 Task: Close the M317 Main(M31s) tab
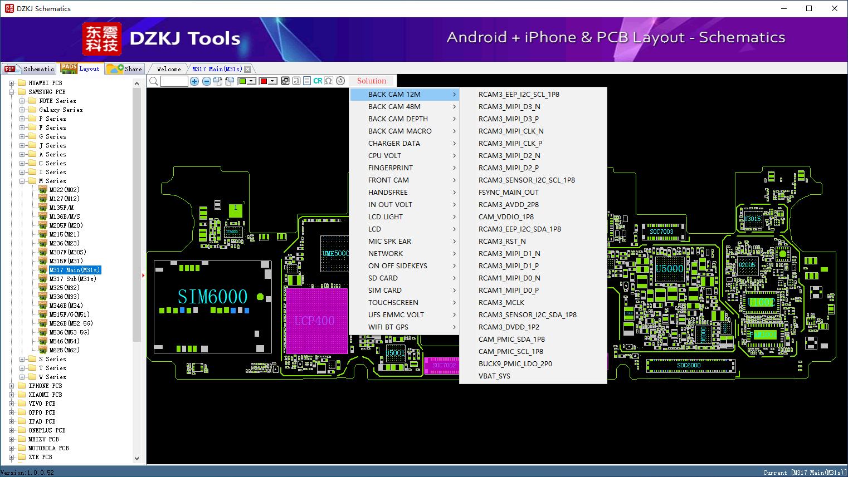tap(248, 69)
